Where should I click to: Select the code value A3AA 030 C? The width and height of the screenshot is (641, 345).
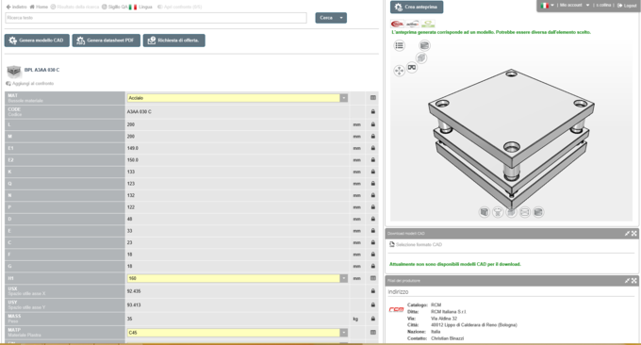click(139, 111)
